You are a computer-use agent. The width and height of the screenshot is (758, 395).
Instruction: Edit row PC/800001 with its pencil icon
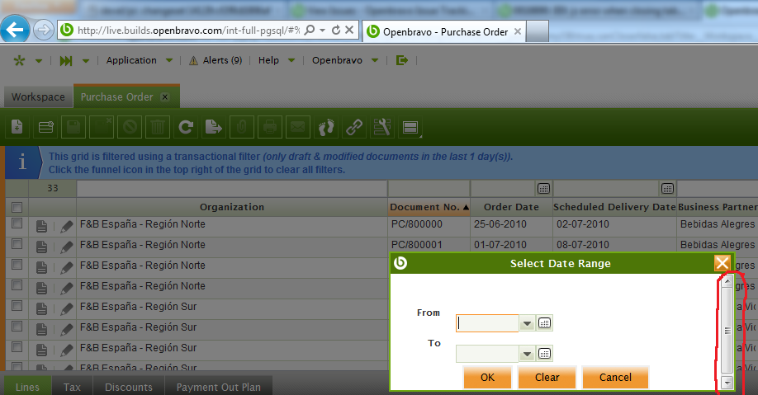point(67,247)
